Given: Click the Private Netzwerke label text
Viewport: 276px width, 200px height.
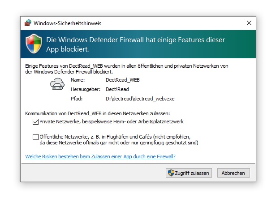Looking at the screenshot, I should (111, 122).
